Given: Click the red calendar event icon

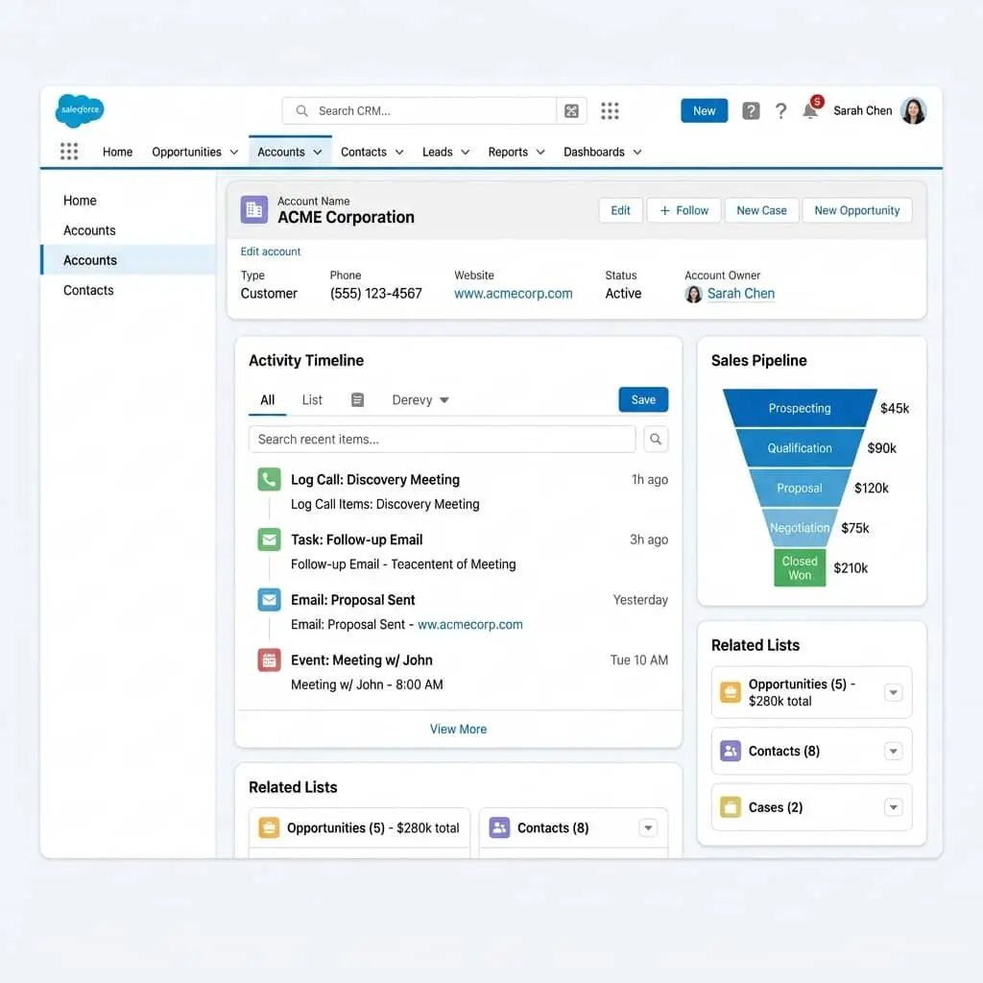Looking at the screenshot, I should click(269, 660).
